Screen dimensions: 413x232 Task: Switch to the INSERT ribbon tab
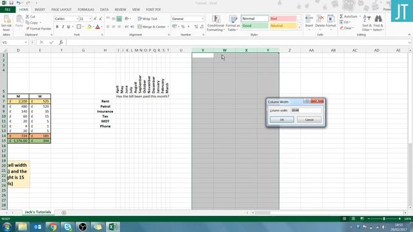click(x=40, y=10)
